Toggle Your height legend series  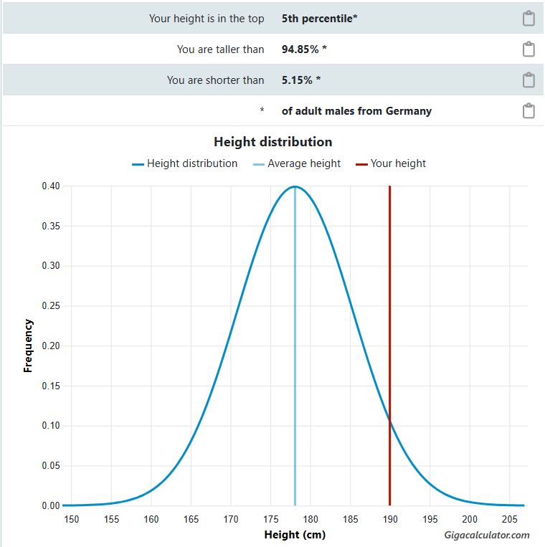coord(391,163)
